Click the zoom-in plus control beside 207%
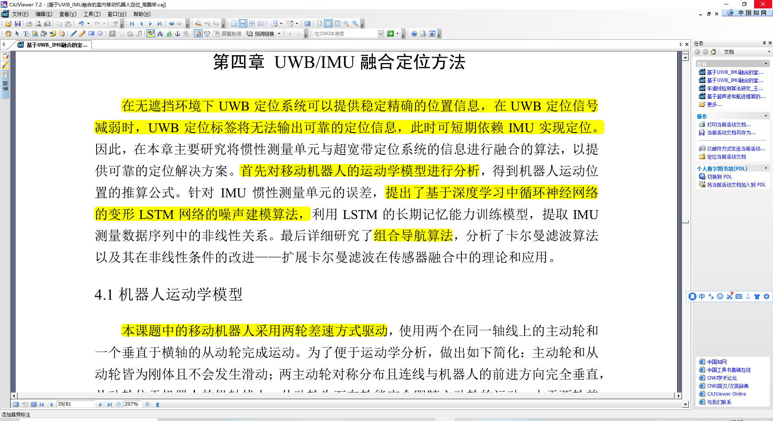 click(147, 404)
